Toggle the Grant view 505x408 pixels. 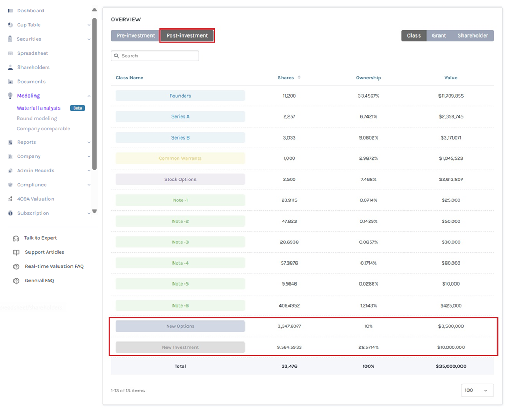click(439, 35)
